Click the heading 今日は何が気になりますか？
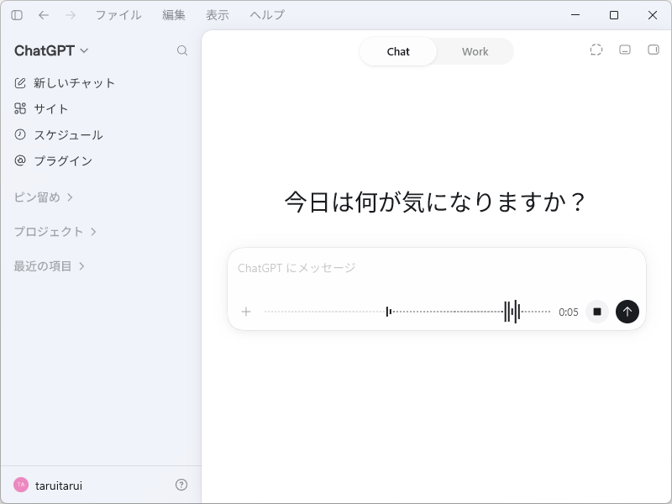Image resolution: width=672 pixels, height=504 pixels. (435, 202)
